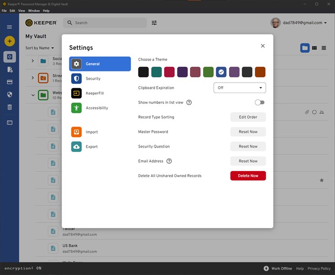Select the Security settings tab
335x275 pixels.
point(100,78)
